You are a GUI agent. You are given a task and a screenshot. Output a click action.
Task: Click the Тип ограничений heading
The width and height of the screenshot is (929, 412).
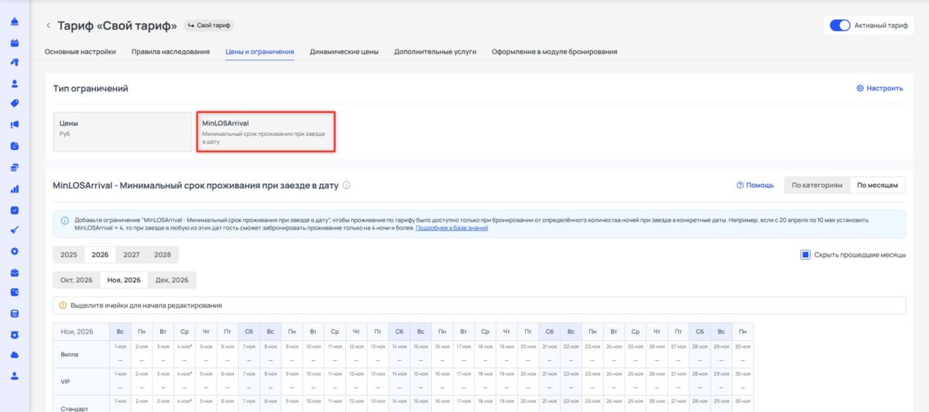point(91,88)
